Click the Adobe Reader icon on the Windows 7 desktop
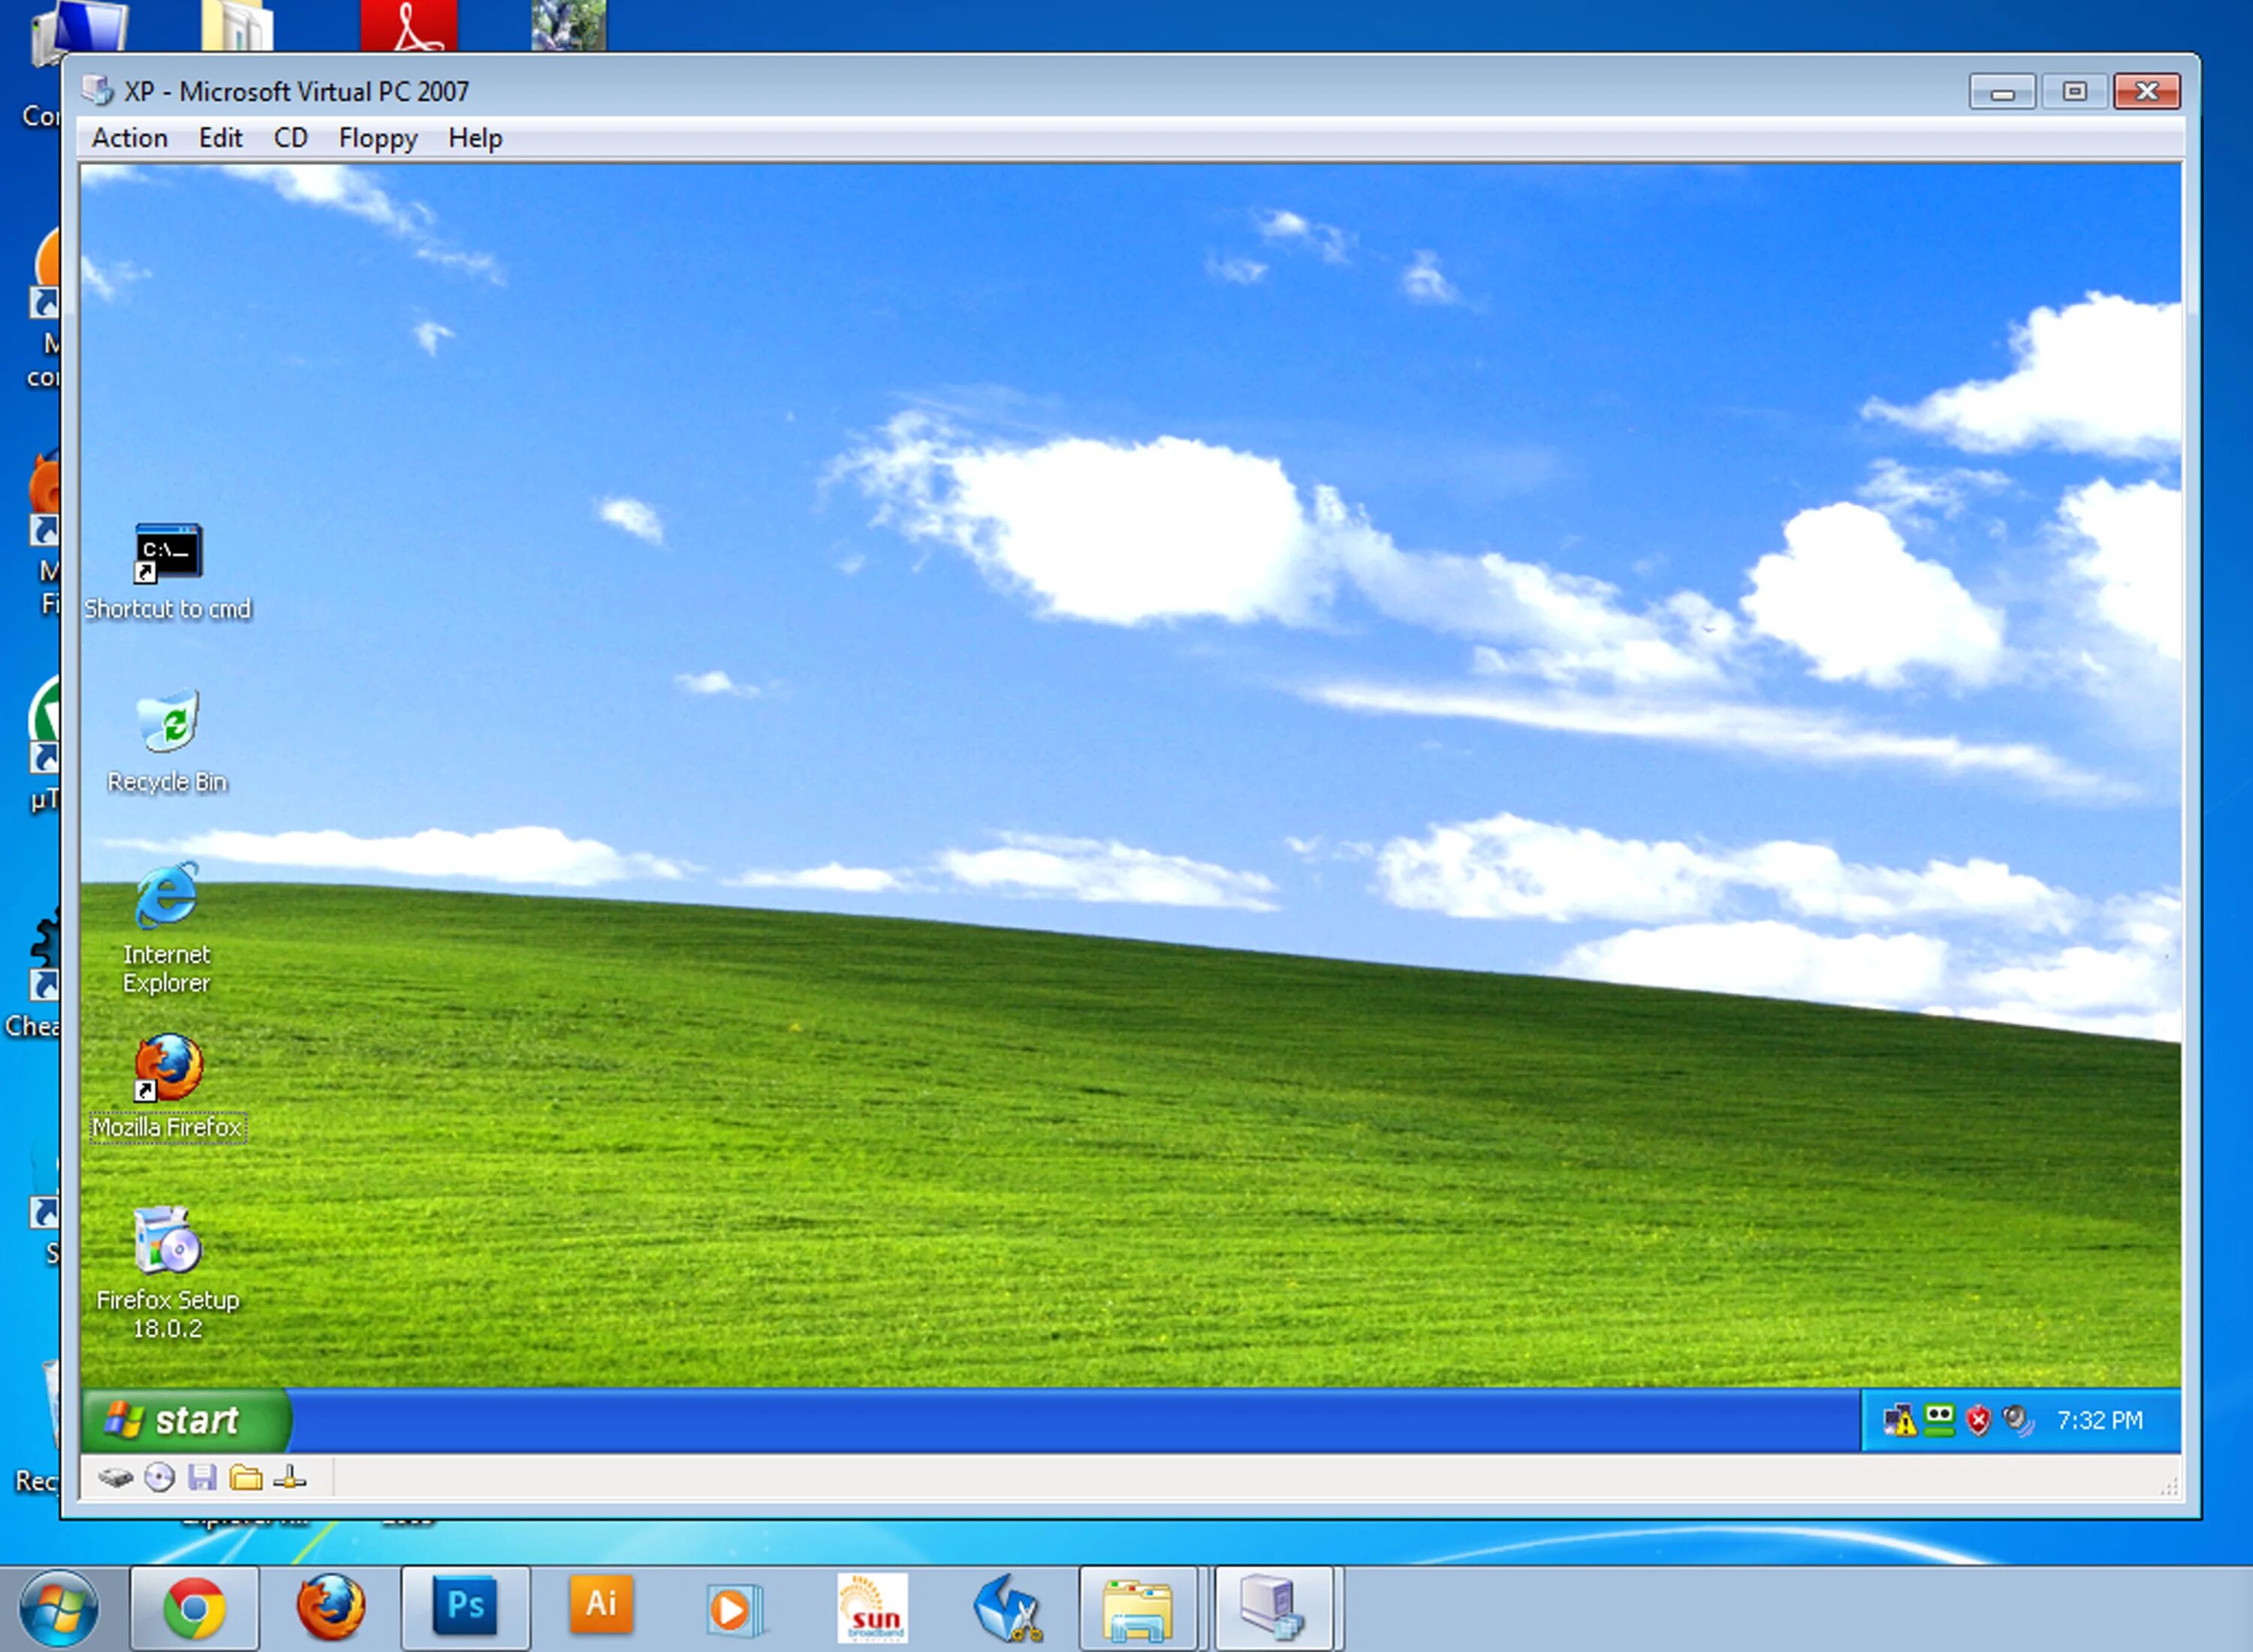2253x1652 pixels. pos(409,25)
